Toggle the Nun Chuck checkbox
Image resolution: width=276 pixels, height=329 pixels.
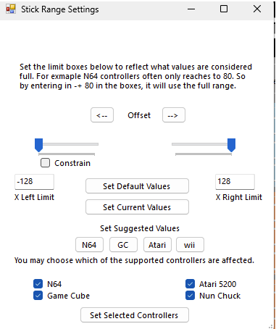(190, 296)
